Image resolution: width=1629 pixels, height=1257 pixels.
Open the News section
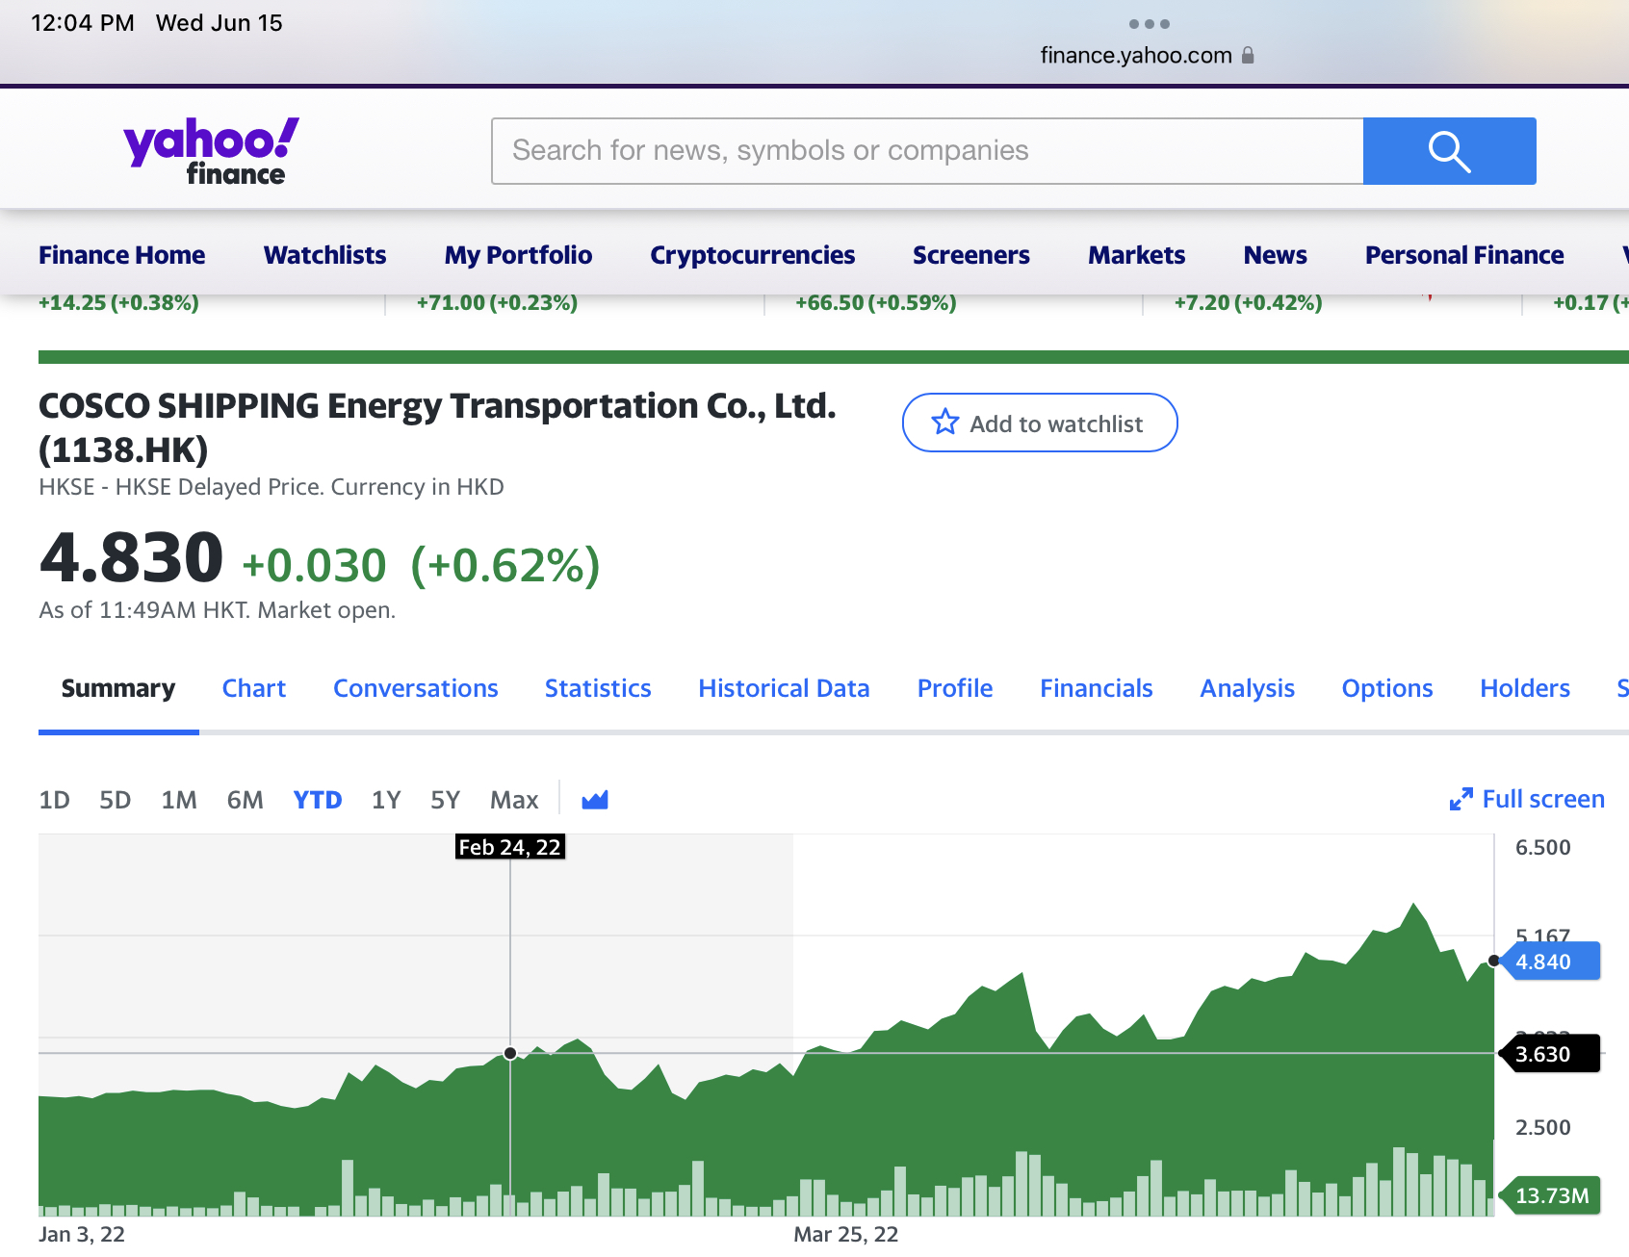[1276, 255]
